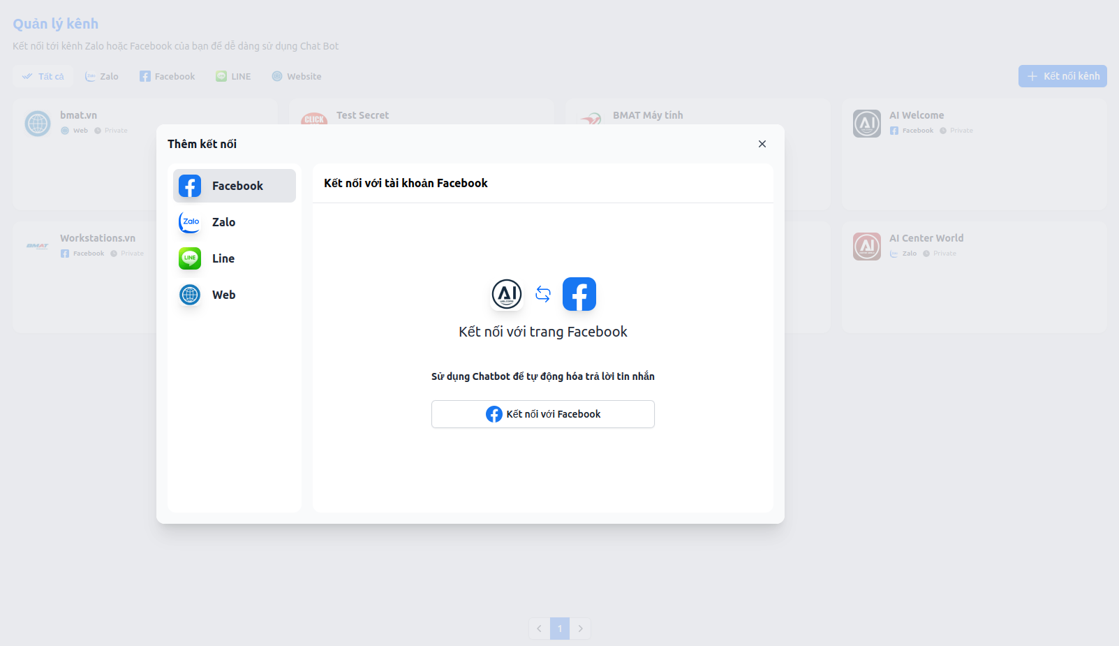Pick the Web globe connection option
1119x646 pixels.
[234, 295]
